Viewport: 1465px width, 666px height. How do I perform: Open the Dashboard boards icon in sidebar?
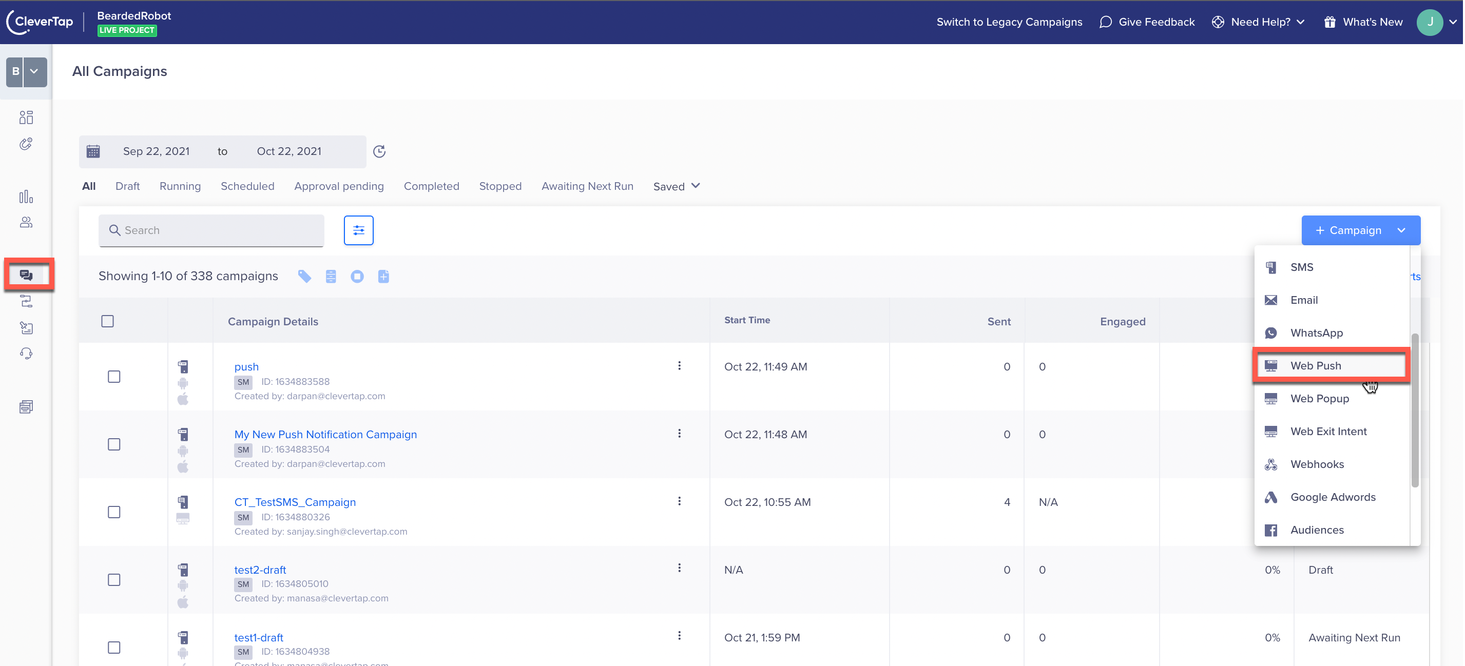[26, 117]
